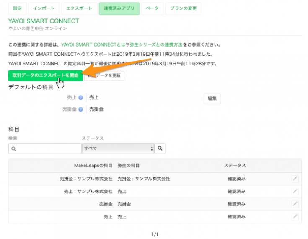Open the エクスポート tab

click(79, 8)
